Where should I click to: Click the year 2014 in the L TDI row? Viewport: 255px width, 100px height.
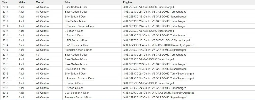click(5, 40)
